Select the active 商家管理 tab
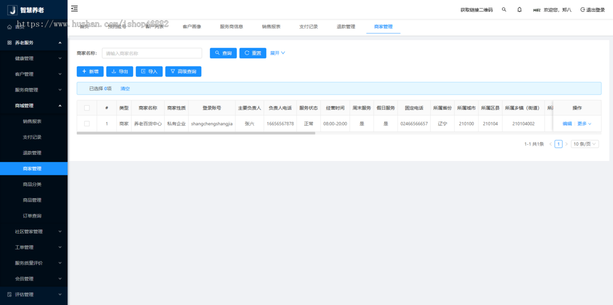Screen dimensions: 613x305 pos(383,27)
